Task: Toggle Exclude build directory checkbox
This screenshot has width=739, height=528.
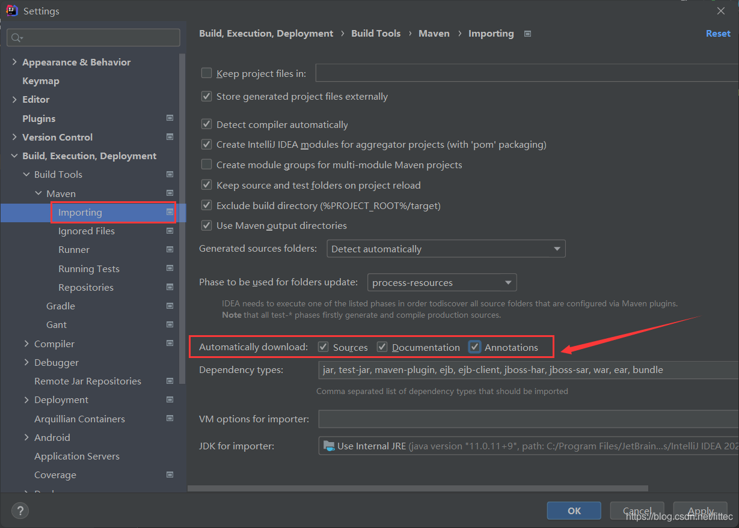Action: [206, 205]
